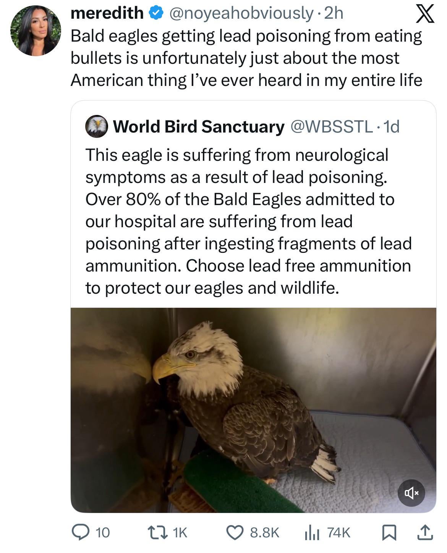Open the reply comment icon

point(80,532)
